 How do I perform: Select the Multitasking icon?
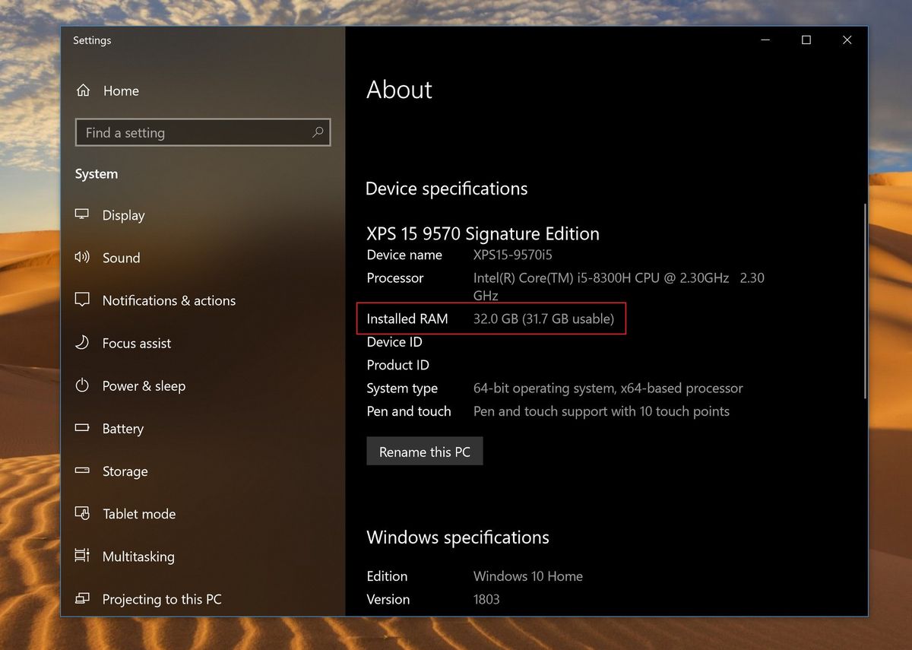[81, 556]
